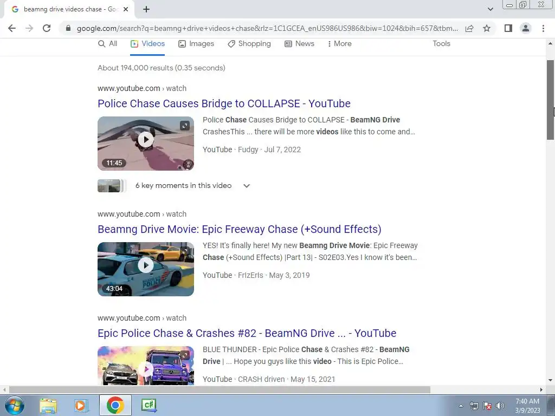The image size is (555, 416).
Task: Switch to the All search results tab
Action: 108,43
